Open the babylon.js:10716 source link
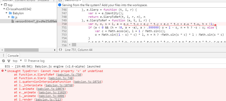Screen dimensions: 226x101 pos(88,82)
